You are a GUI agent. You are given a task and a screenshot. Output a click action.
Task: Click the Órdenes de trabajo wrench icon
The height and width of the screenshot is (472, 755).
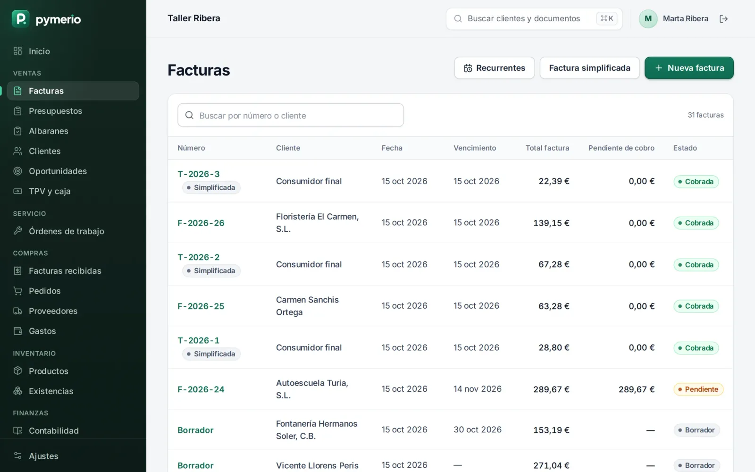pos(18,231)
